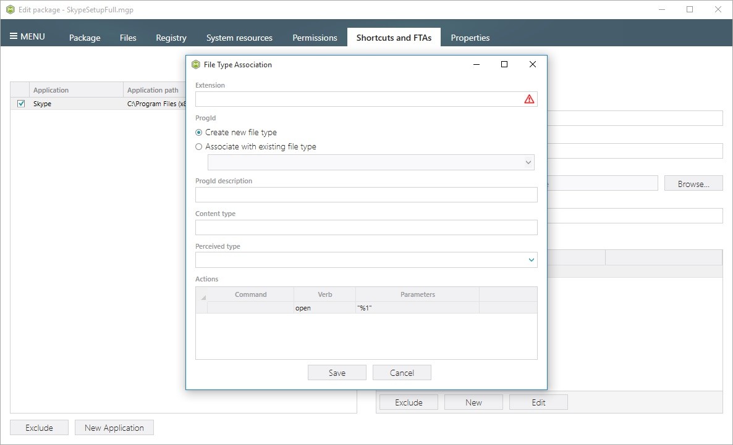The image size is (733, 445).
Task: Click the C:\Program Files path cell
Action: 155,104
